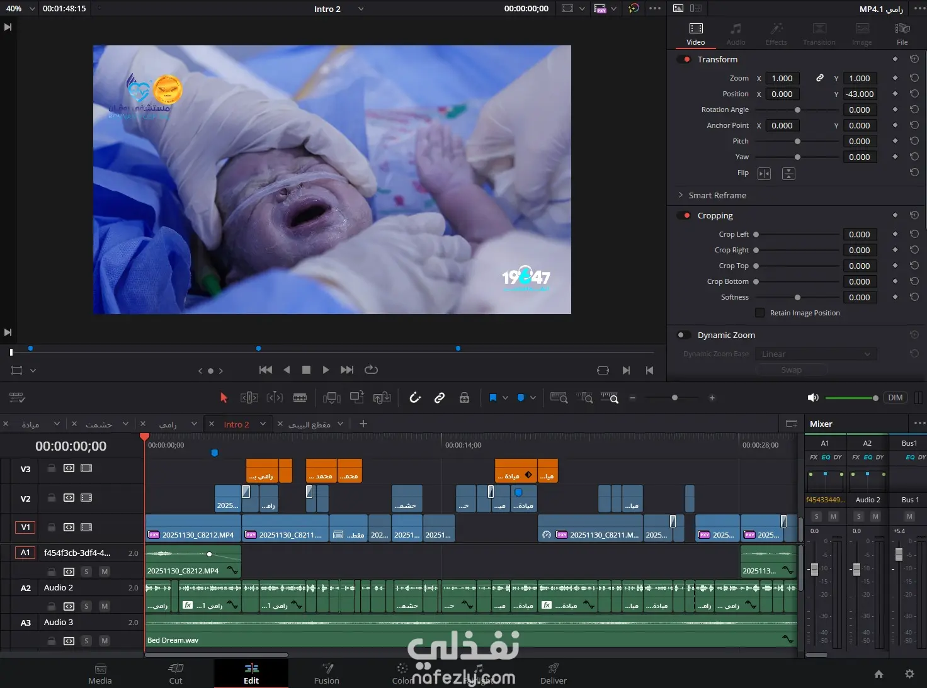The height and width of the screenshot is (688, 927).
Task: Toggle the Zoom X/Y link icon
Action: tap(820, 78)
